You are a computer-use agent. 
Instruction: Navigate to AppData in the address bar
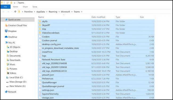point(41,12)
